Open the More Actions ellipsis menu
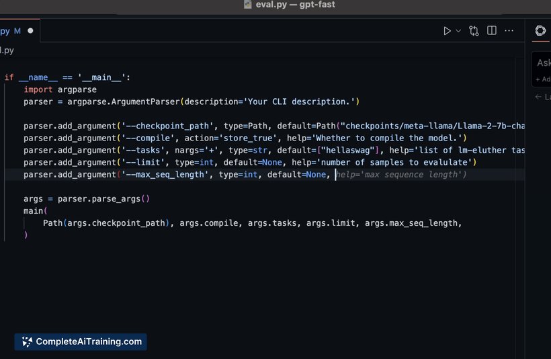Screen dimensions: 551x359 (x=509, y=31)
